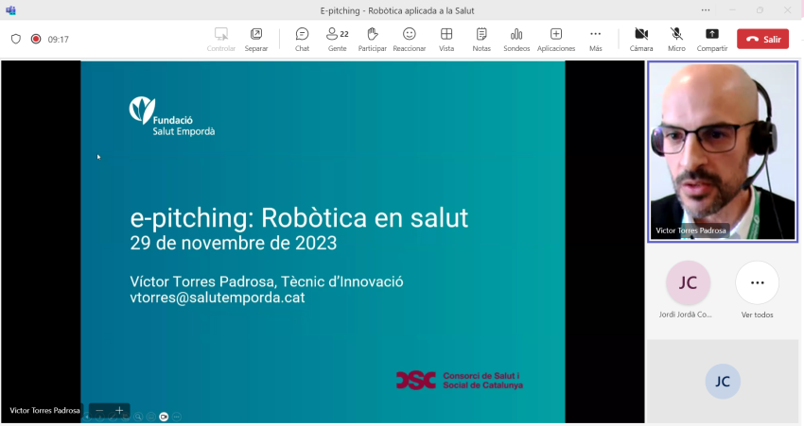Open the Sondeos polls panel

[516, 39]
